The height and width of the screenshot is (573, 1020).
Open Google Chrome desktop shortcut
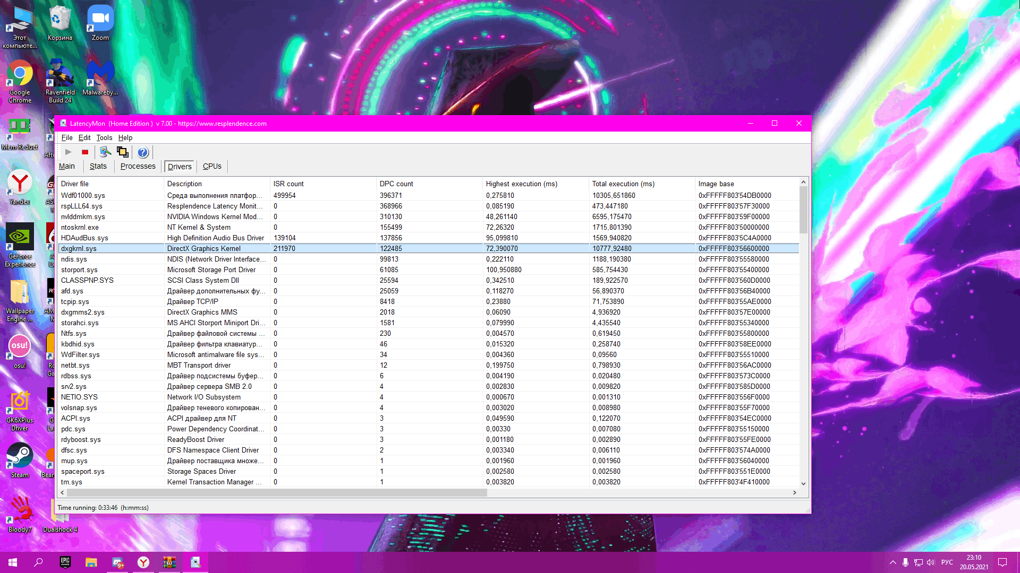click(20, 82)
